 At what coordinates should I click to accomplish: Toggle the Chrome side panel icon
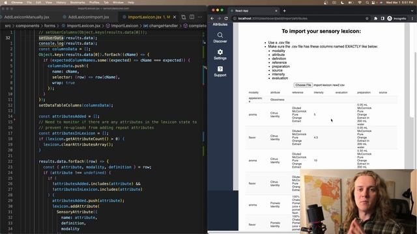(382, 19)
